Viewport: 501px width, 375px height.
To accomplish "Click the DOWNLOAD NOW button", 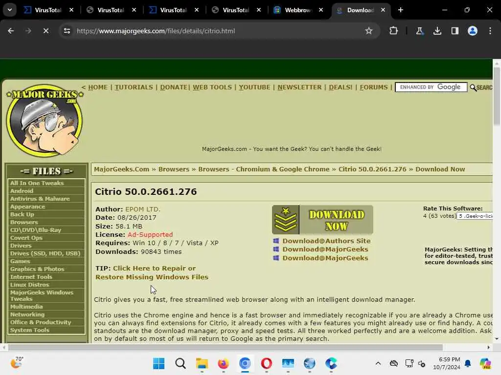I will [322, 220].
